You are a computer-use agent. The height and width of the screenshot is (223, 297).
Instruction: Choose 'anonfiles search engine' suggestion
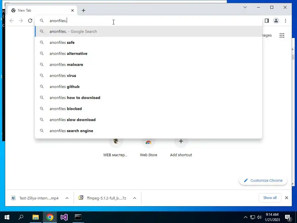coord(148,131)
